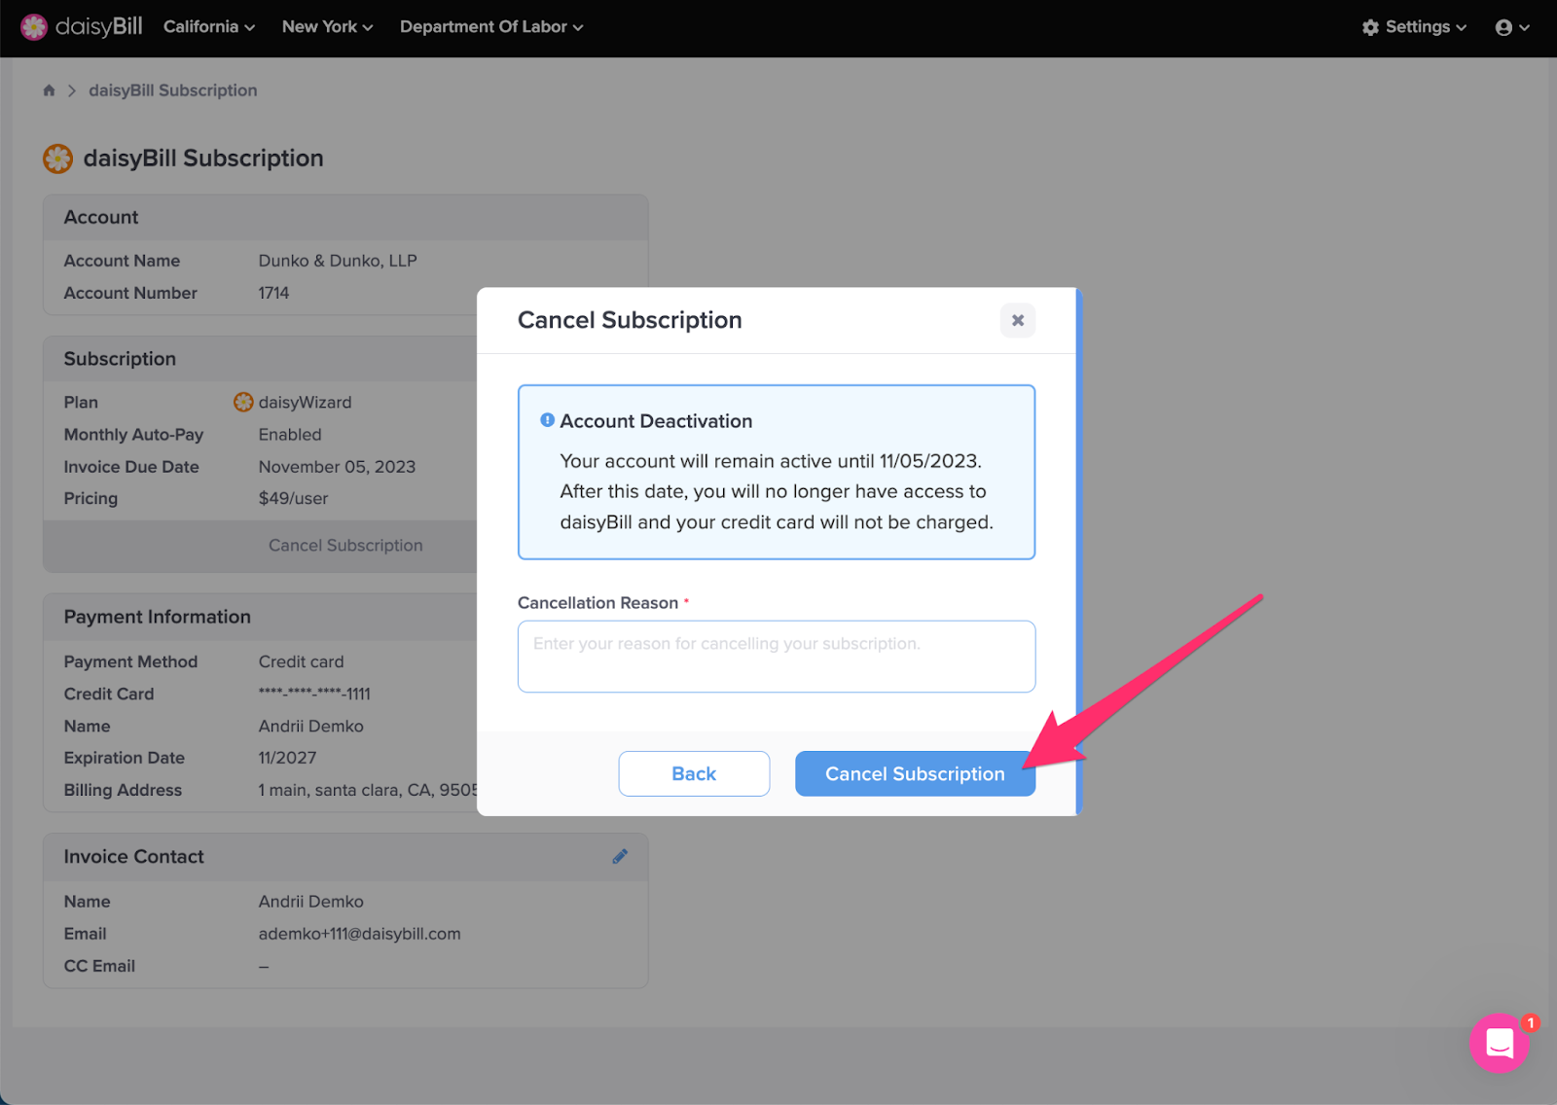
Task: Confirm with the blue Cancel Subscription button
Action: pyautogui.click(x=915, y=773)
